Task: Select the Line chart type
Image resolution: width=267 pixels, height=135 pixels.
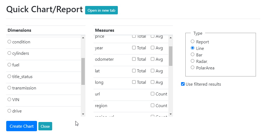Action: 193,48
